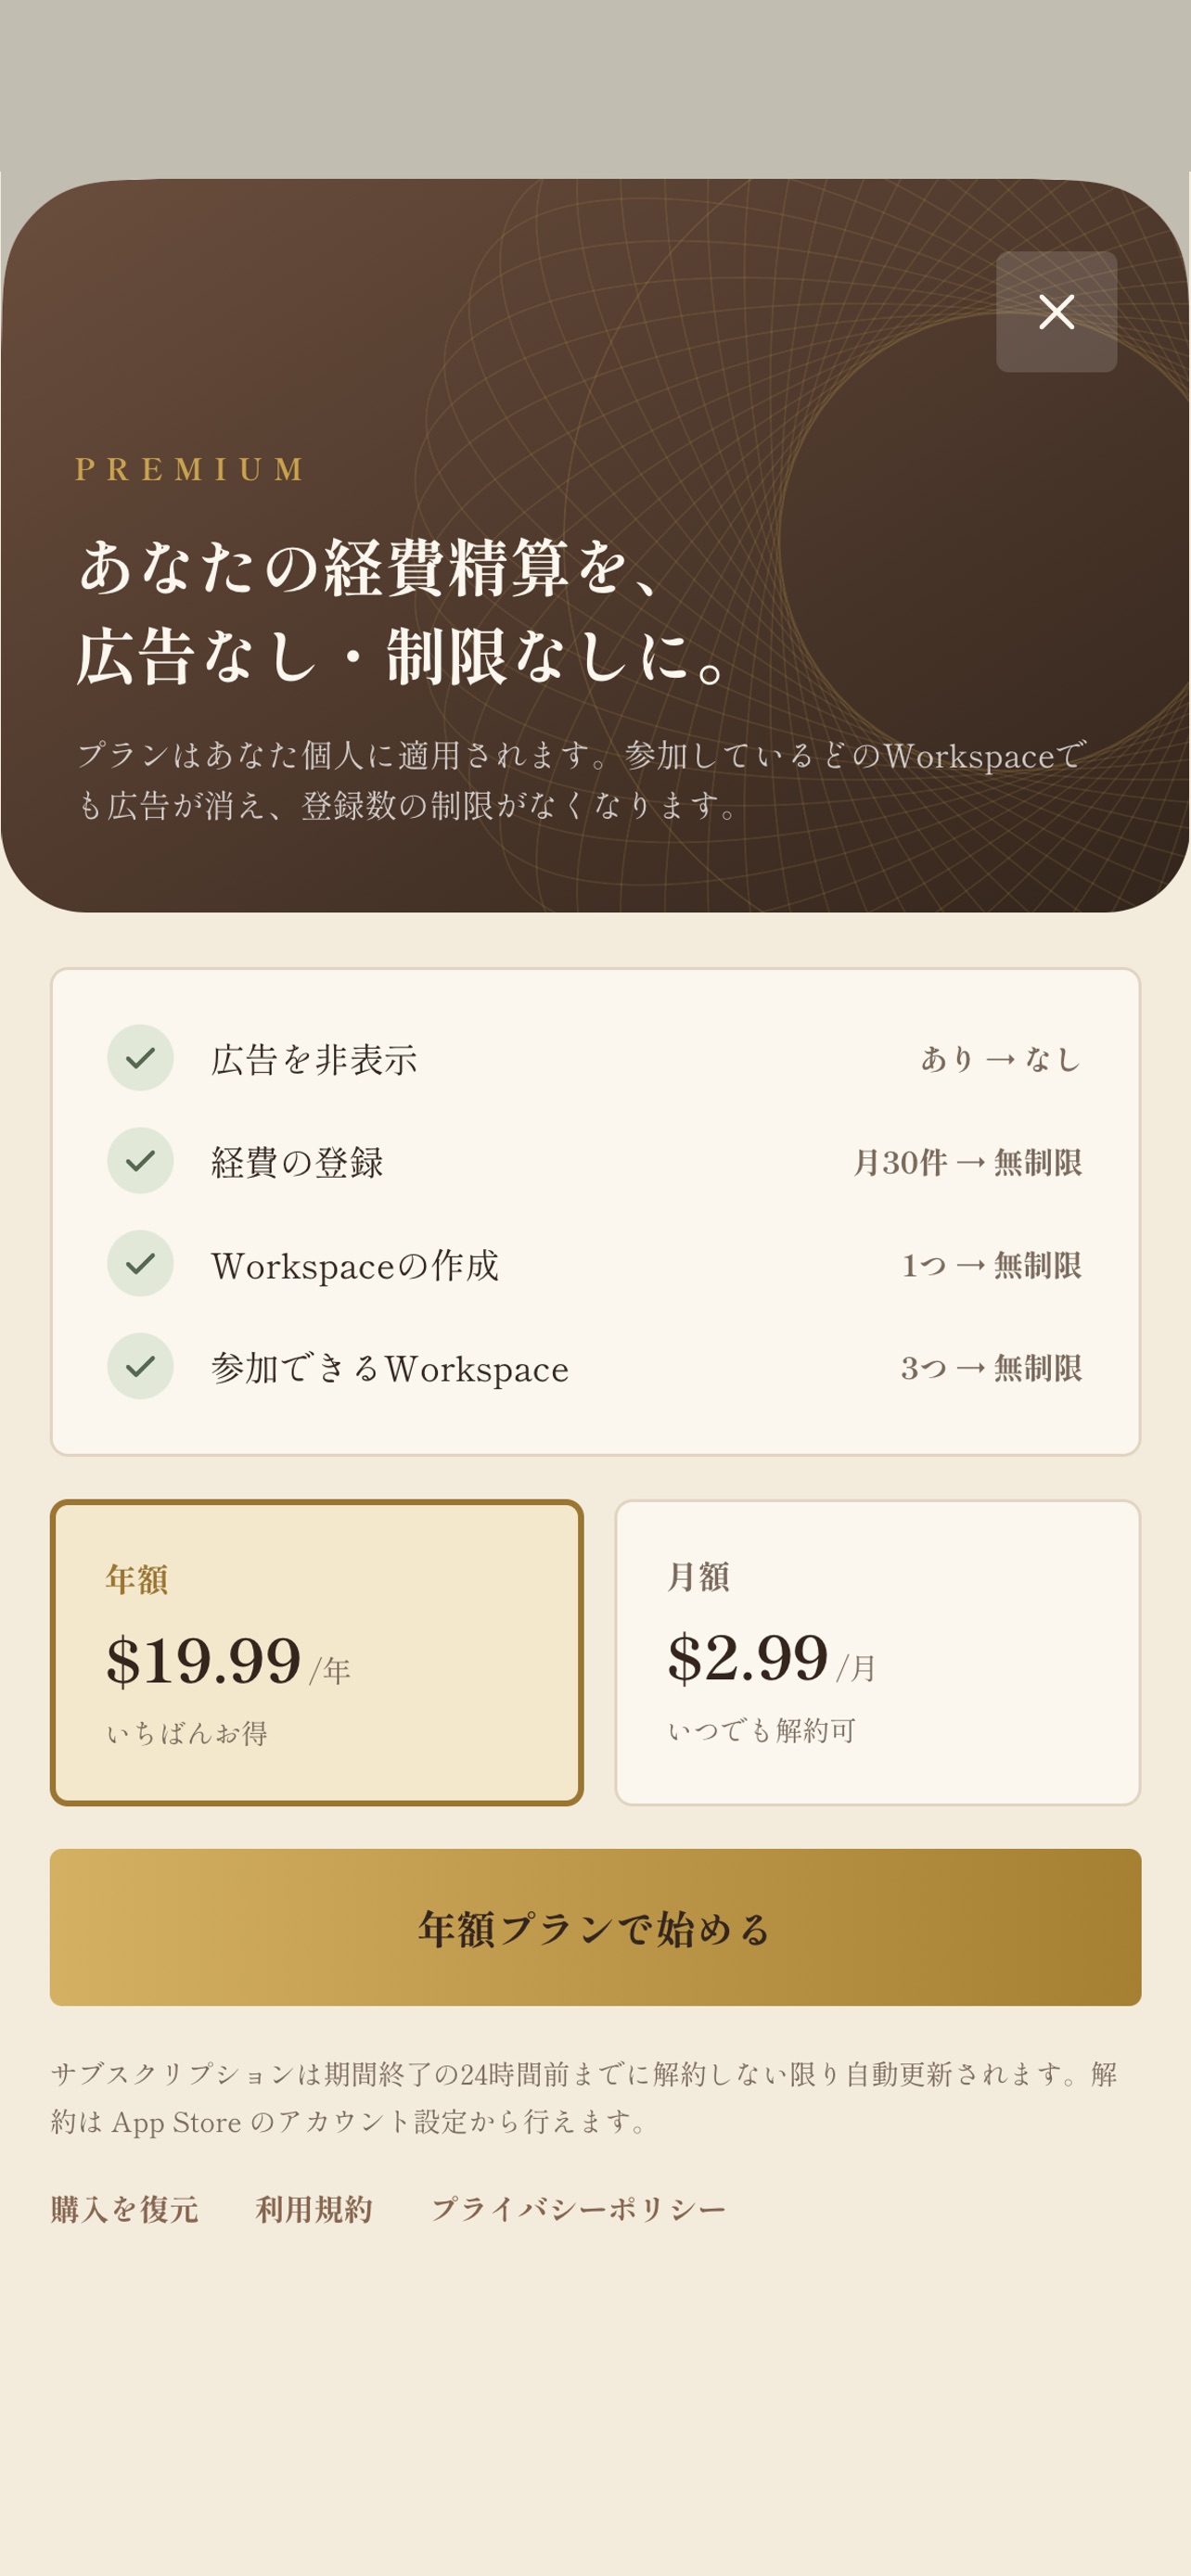Select the 年額 $19.99 yearly plan card
Image resolution: width=1191 pixels, height=2576 pixels.
(x=317, y=1652)
